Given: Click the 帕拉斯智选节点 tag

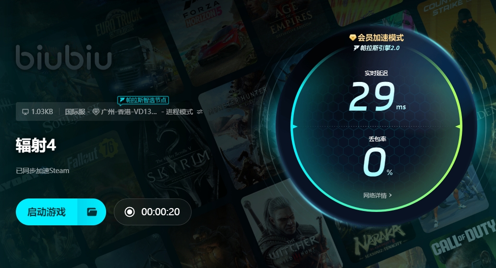Looking at the screenshot, I should 143,100.
